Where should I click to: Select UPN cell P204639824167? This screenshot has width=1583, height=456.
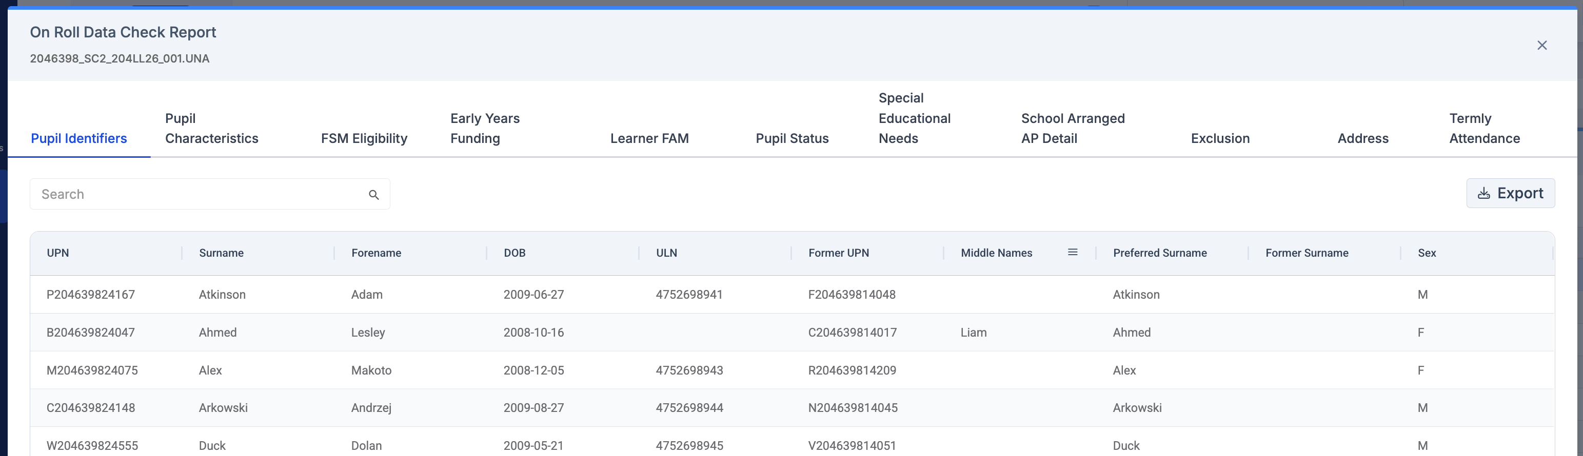[x=91, y=295]
